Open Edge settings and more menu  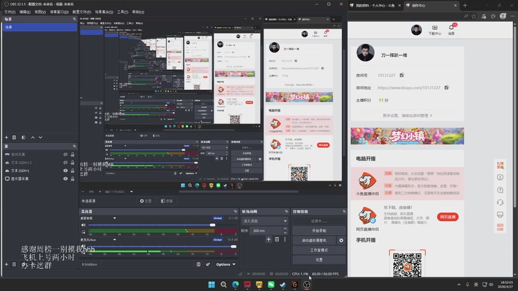click(x=512, y=16)
